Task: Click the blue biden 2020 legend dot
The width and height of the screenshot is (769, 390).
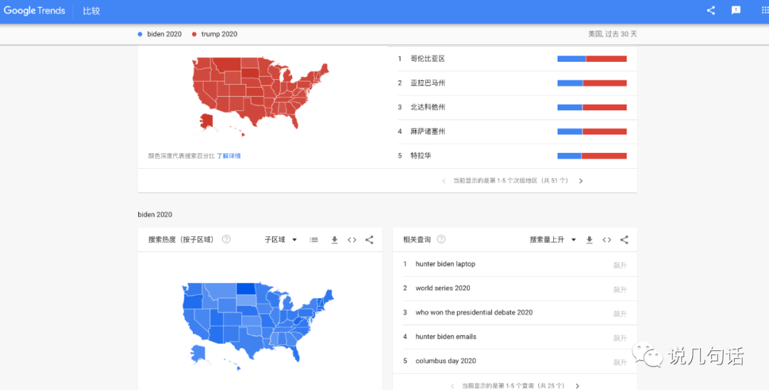Action: point(140,34)
